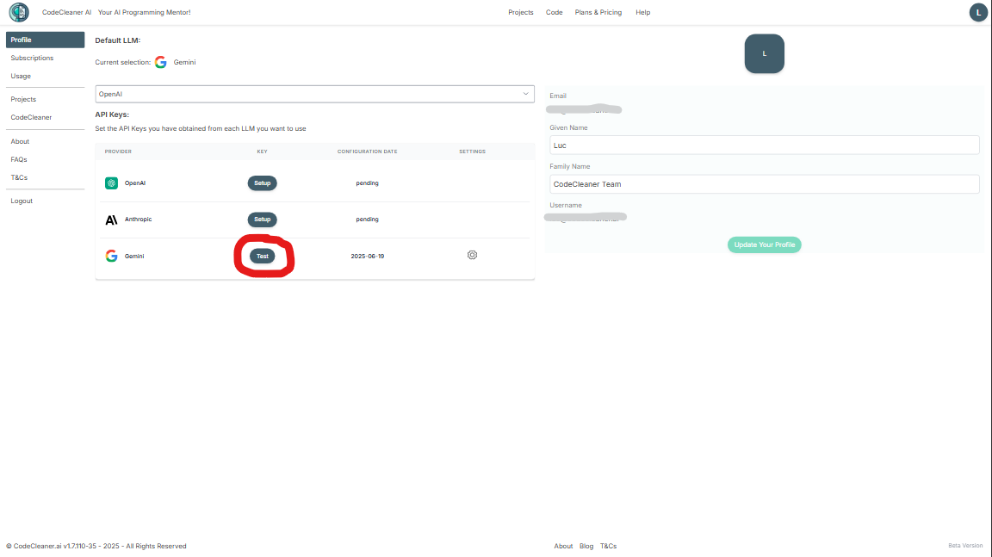
Task: Click the PROVIDER column header
Action: (x=118, y=152)
